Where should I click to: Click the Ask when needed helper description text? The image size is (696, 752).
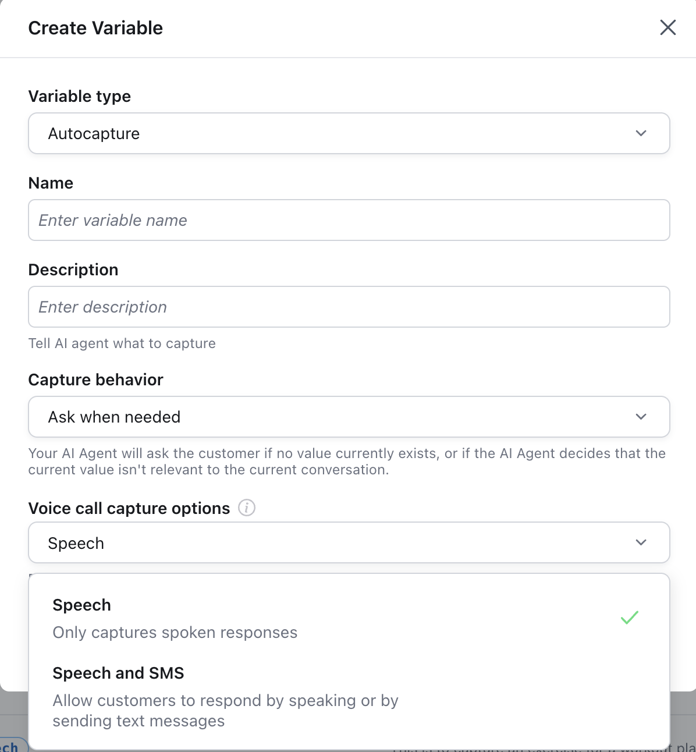[347, 461]
